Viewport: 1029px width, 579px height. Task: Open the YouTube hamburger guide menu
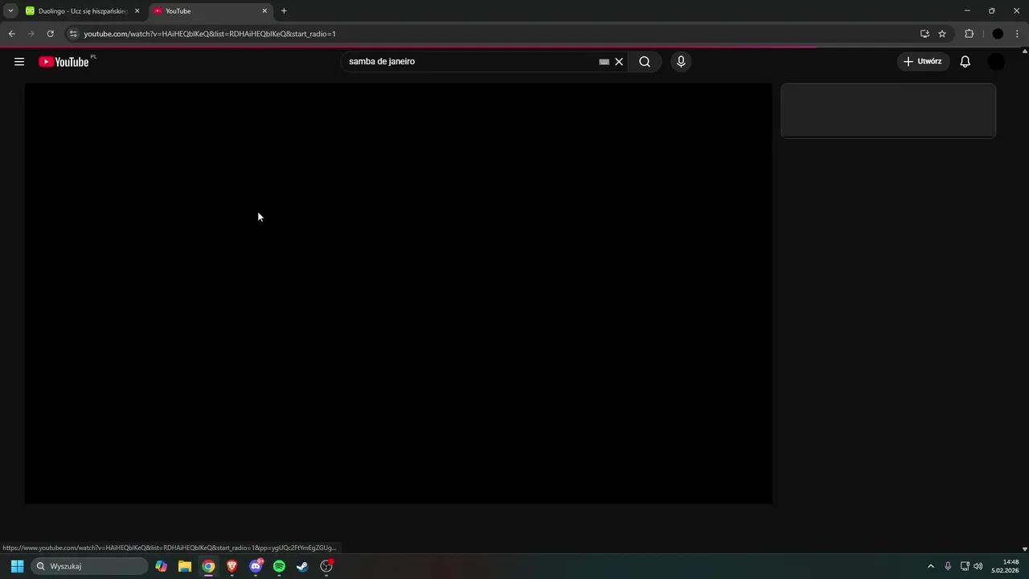point(19,62)
